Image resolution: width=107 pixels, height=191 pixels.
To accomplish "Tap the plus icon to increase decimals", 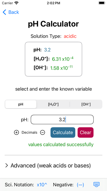I will pos(16,132).
